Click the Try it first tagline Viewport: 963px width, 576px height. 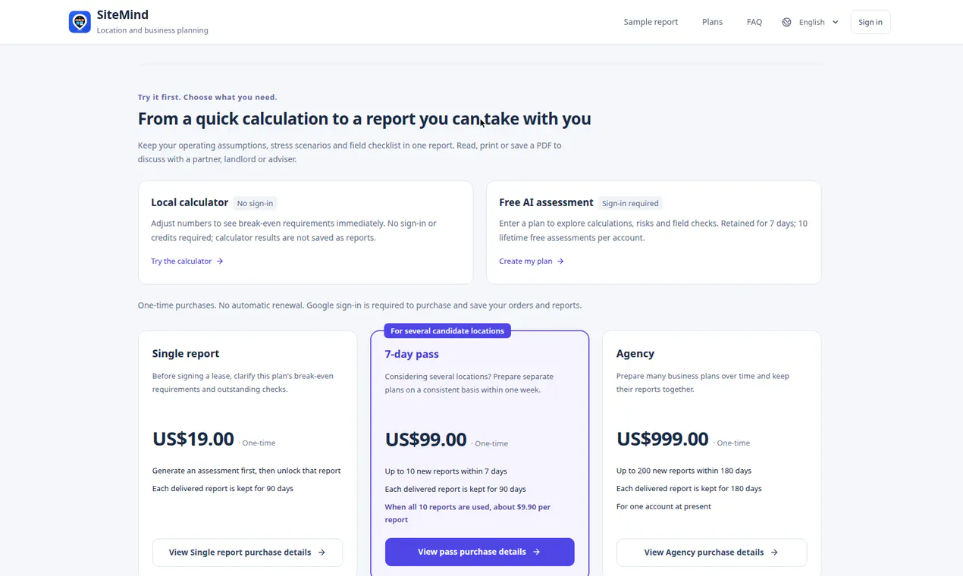[x=207, y=97]
